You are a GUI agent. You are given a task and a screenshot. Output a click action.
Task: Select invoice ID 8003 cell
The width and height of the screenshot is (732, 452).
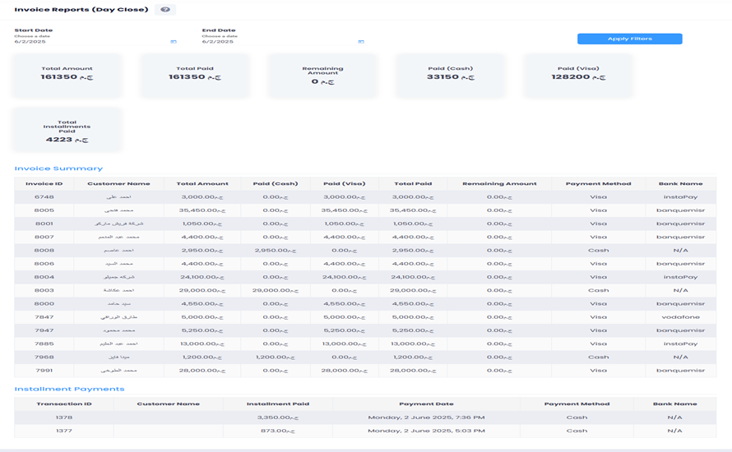44,290
